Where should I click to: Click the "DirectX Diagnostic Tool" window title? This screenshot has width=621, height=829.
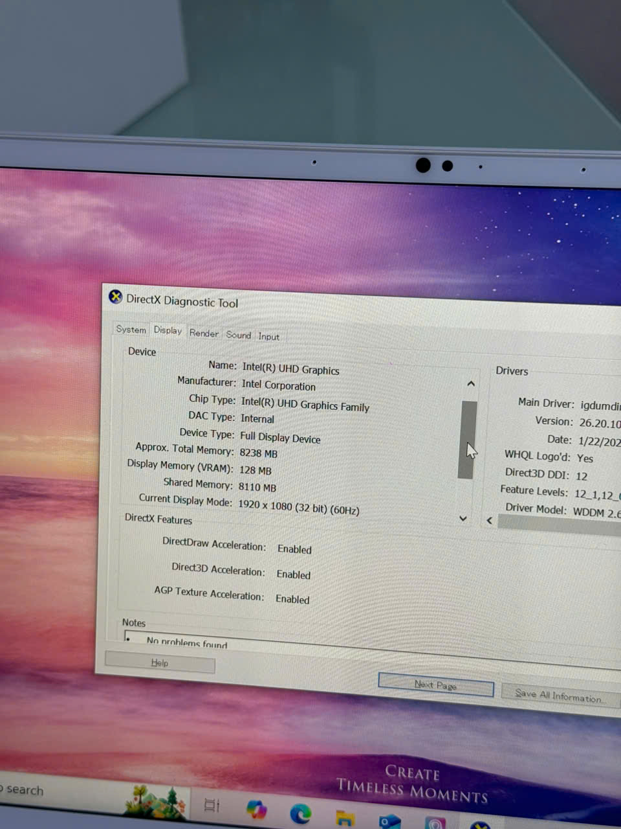(x=182, y=301)
